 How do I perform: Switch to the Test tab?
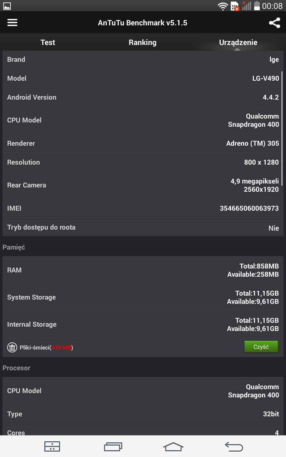tap(48, 42)
